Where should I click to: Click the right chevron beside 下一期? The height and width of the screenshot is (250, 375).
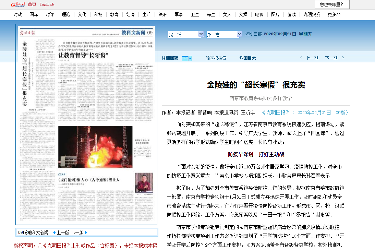pos(343,58)
